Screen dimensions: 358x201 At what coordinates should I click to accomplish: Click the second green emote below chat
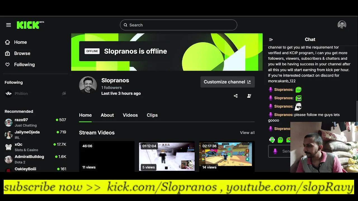tap(281, 140)
